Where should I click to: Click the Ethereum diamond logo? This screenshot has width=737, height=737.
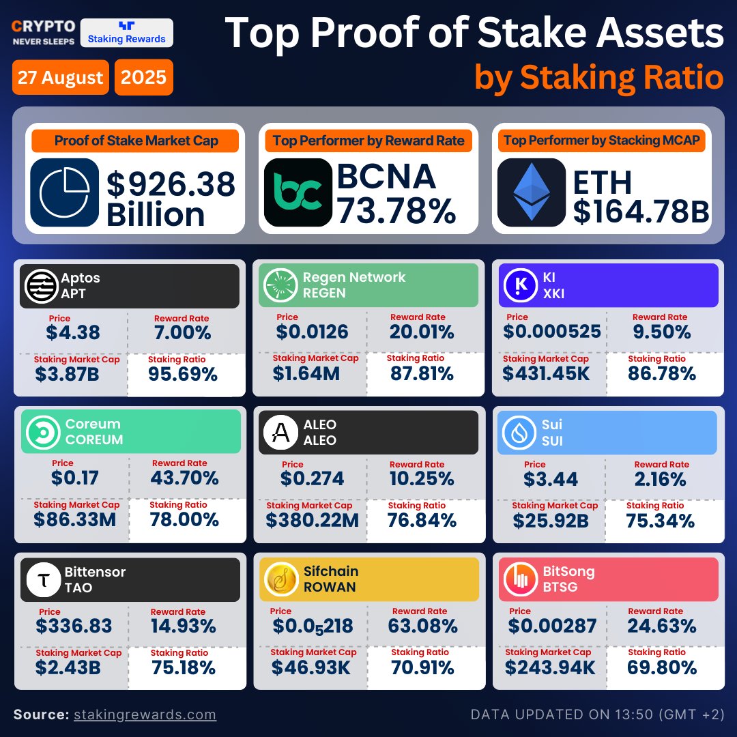(x=531, y=192)
